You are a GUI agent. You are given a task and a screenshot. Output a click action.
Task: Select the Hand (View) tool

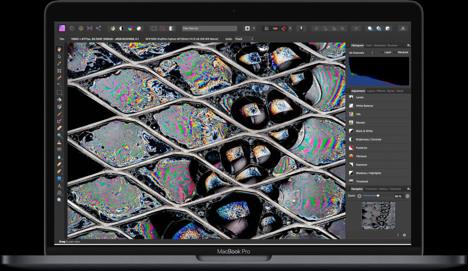coord(59,49)
